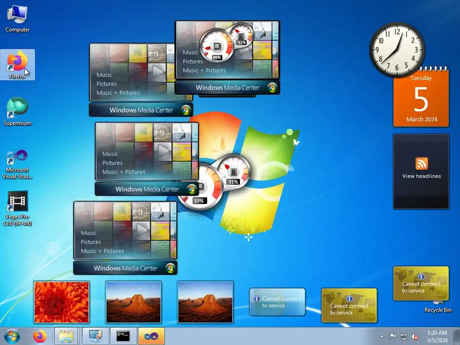This screenshot has height=345, width=460.
Task: Select the Recycle Bin label on desktop
Action: 438,310
